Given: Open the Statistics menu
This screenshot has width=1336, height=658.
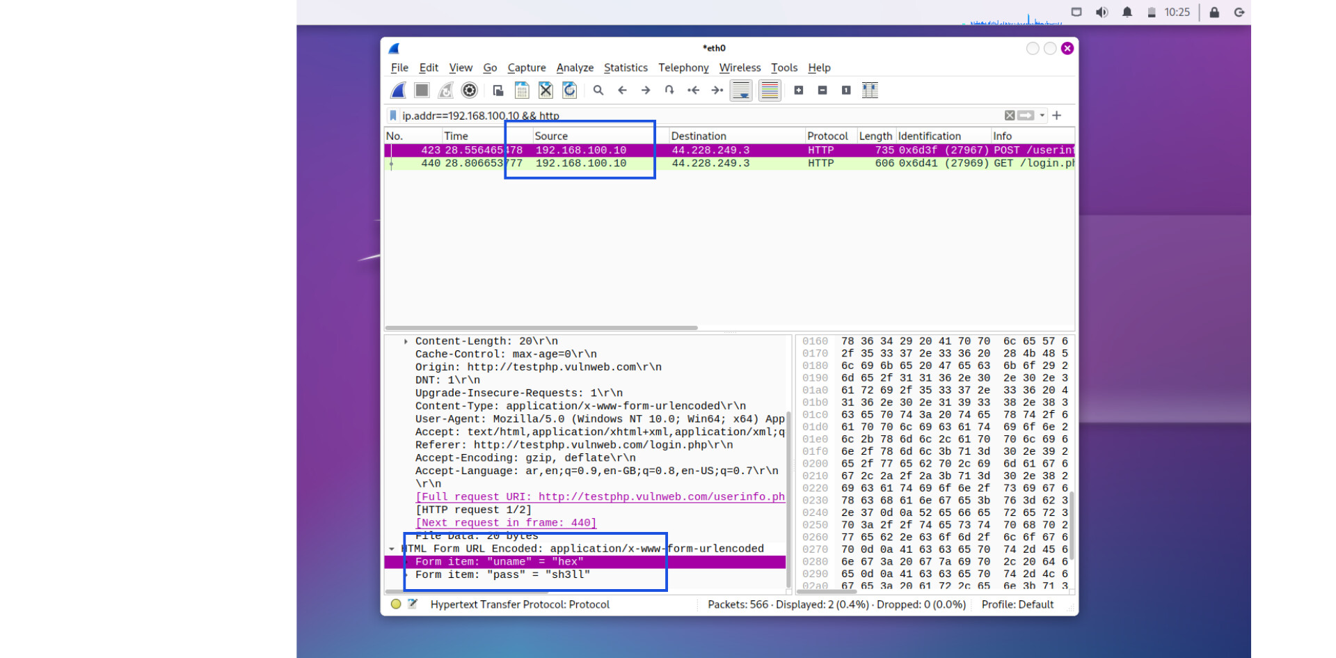Looking at the screenshot, I should (626, 68).
